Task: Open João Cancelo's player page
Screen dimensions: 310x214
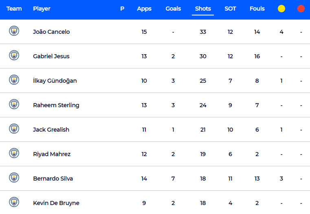Action: [51, 32]
